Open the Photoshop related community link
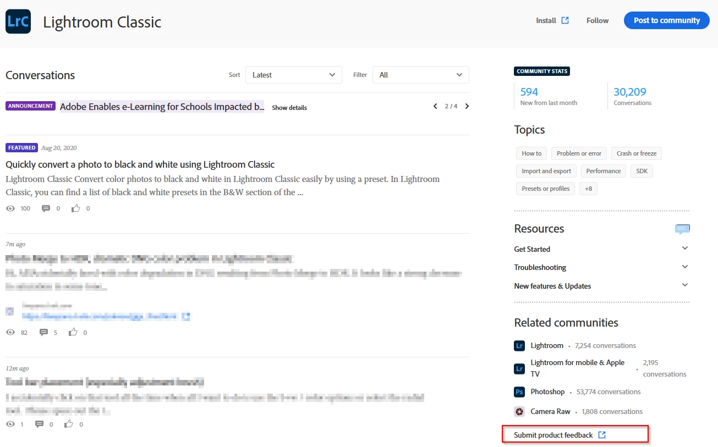Viewport: 718px width, 447px height. pos(547,392)
